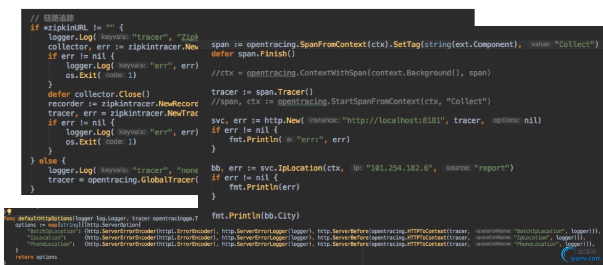
Task: Click the "return options" statement
Action: (x=36, y=257)
